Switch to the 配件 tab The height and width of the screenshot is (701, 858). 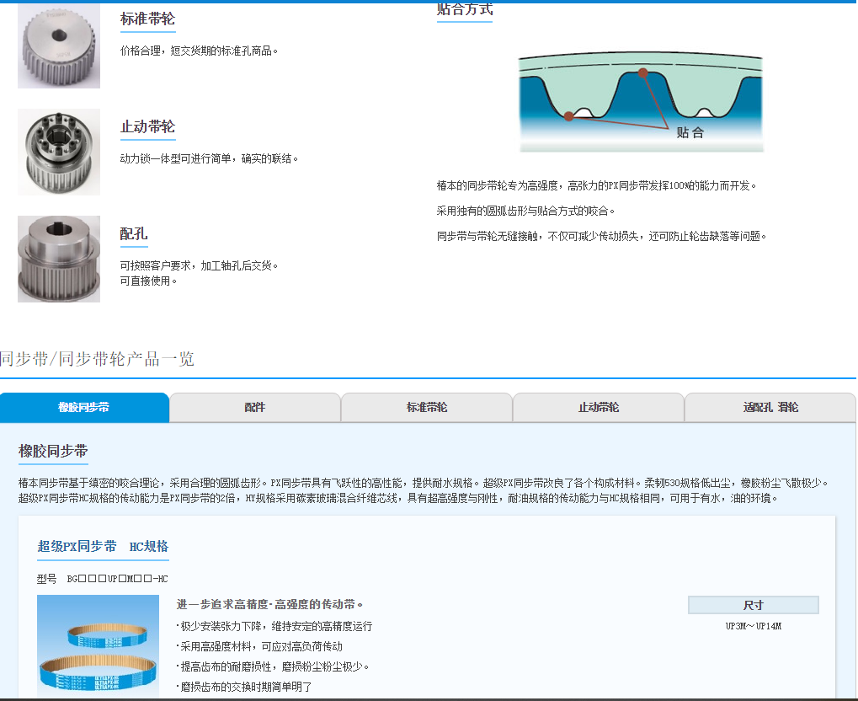254,407
